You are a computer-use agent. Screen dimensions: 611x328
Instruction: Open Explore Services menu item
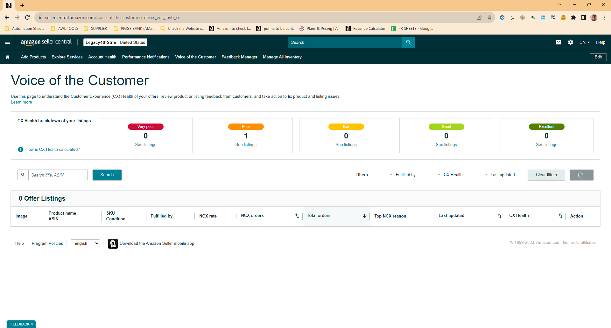(67, 57)
